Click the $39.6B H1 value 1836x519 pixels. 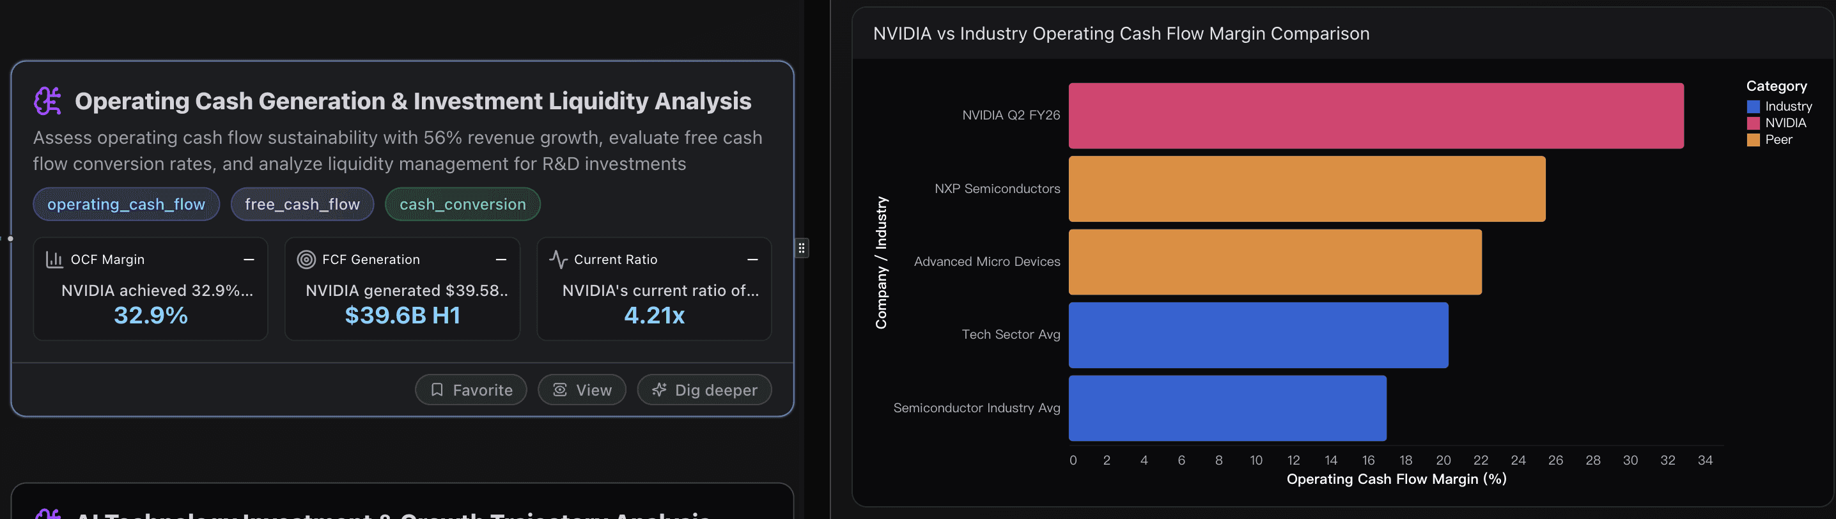tap(403, 315)
